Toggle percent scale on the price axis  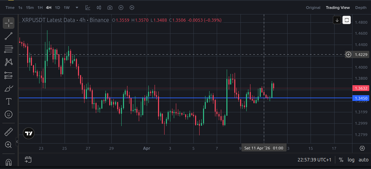(x=341, y=160)
